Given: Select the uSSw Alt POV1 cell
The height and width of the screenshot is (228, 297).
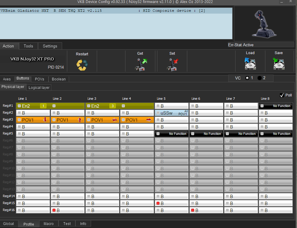Looking at the screenshot, I should pos(172,113).
